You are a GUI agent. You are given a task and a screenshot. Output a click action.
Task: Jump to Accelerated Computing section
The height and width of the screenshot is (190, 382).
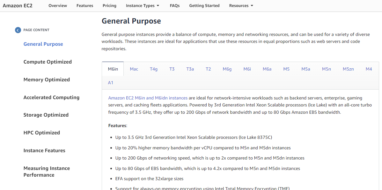51,97
